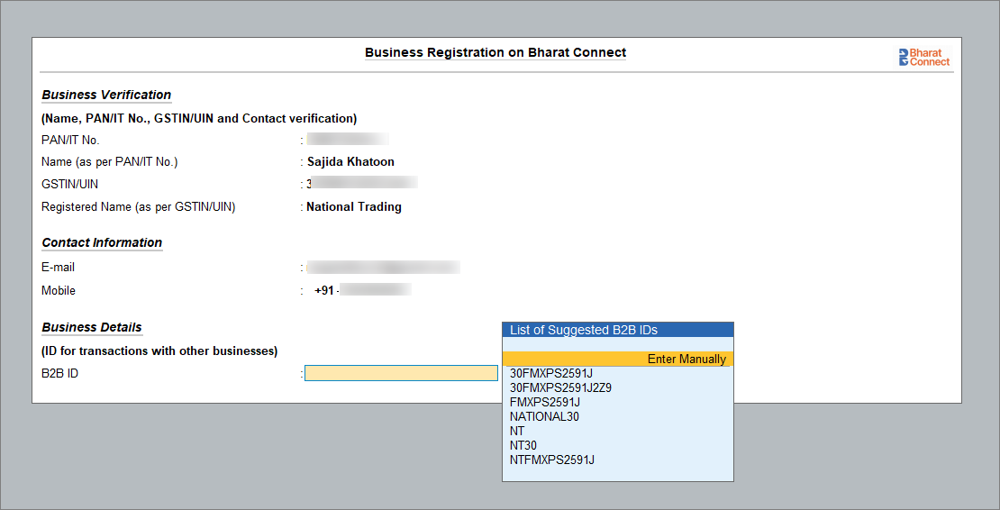This screenshot has width=1000, height=510.
Task: Click the GSTIN/UIN value field
Action: point(361,184)
